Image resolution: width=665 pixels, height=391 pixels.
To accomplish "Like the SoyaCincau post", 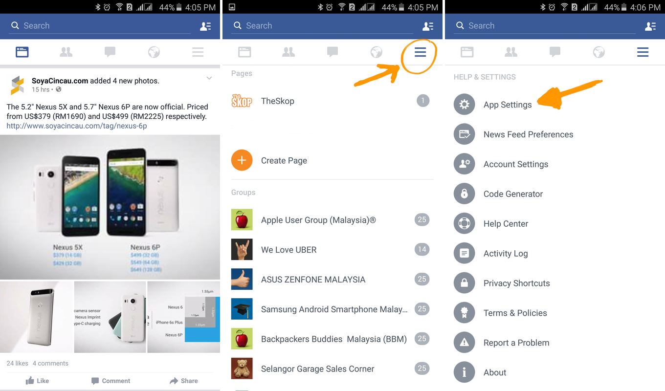I will click(x=38, y=380).
